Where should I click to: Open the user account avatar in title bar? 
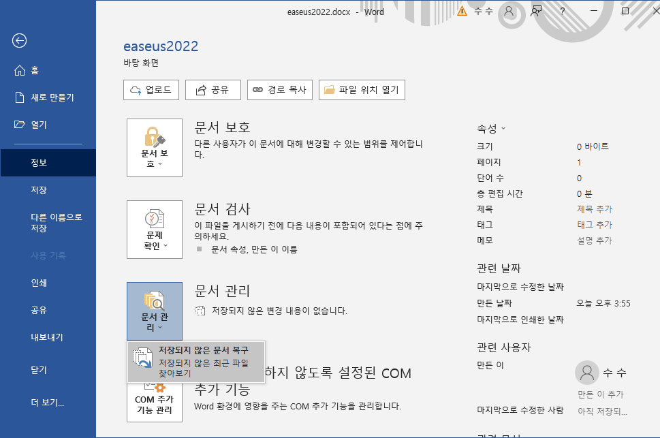coord(508,11)
